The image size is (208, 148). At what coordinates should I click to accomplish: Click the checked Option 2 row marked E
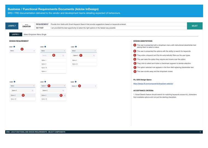point(53,95)
